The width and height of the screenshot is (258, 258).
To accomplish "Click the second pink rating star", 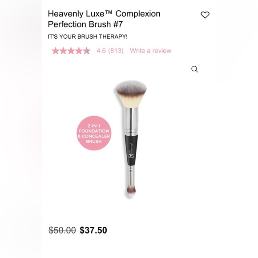I will point(63,51).
